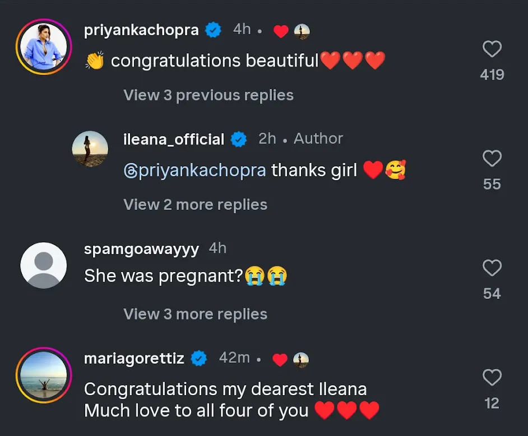Viewport: 528px width, 436px height.
Task: Click the @priyankachopra mention
Action: [x=194, y=170]
